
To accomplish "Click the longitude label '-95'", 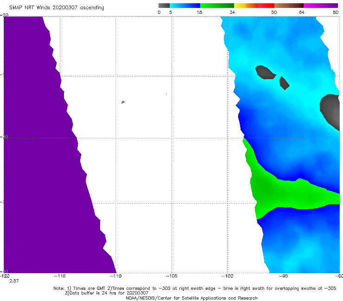I will coord(283,276).
